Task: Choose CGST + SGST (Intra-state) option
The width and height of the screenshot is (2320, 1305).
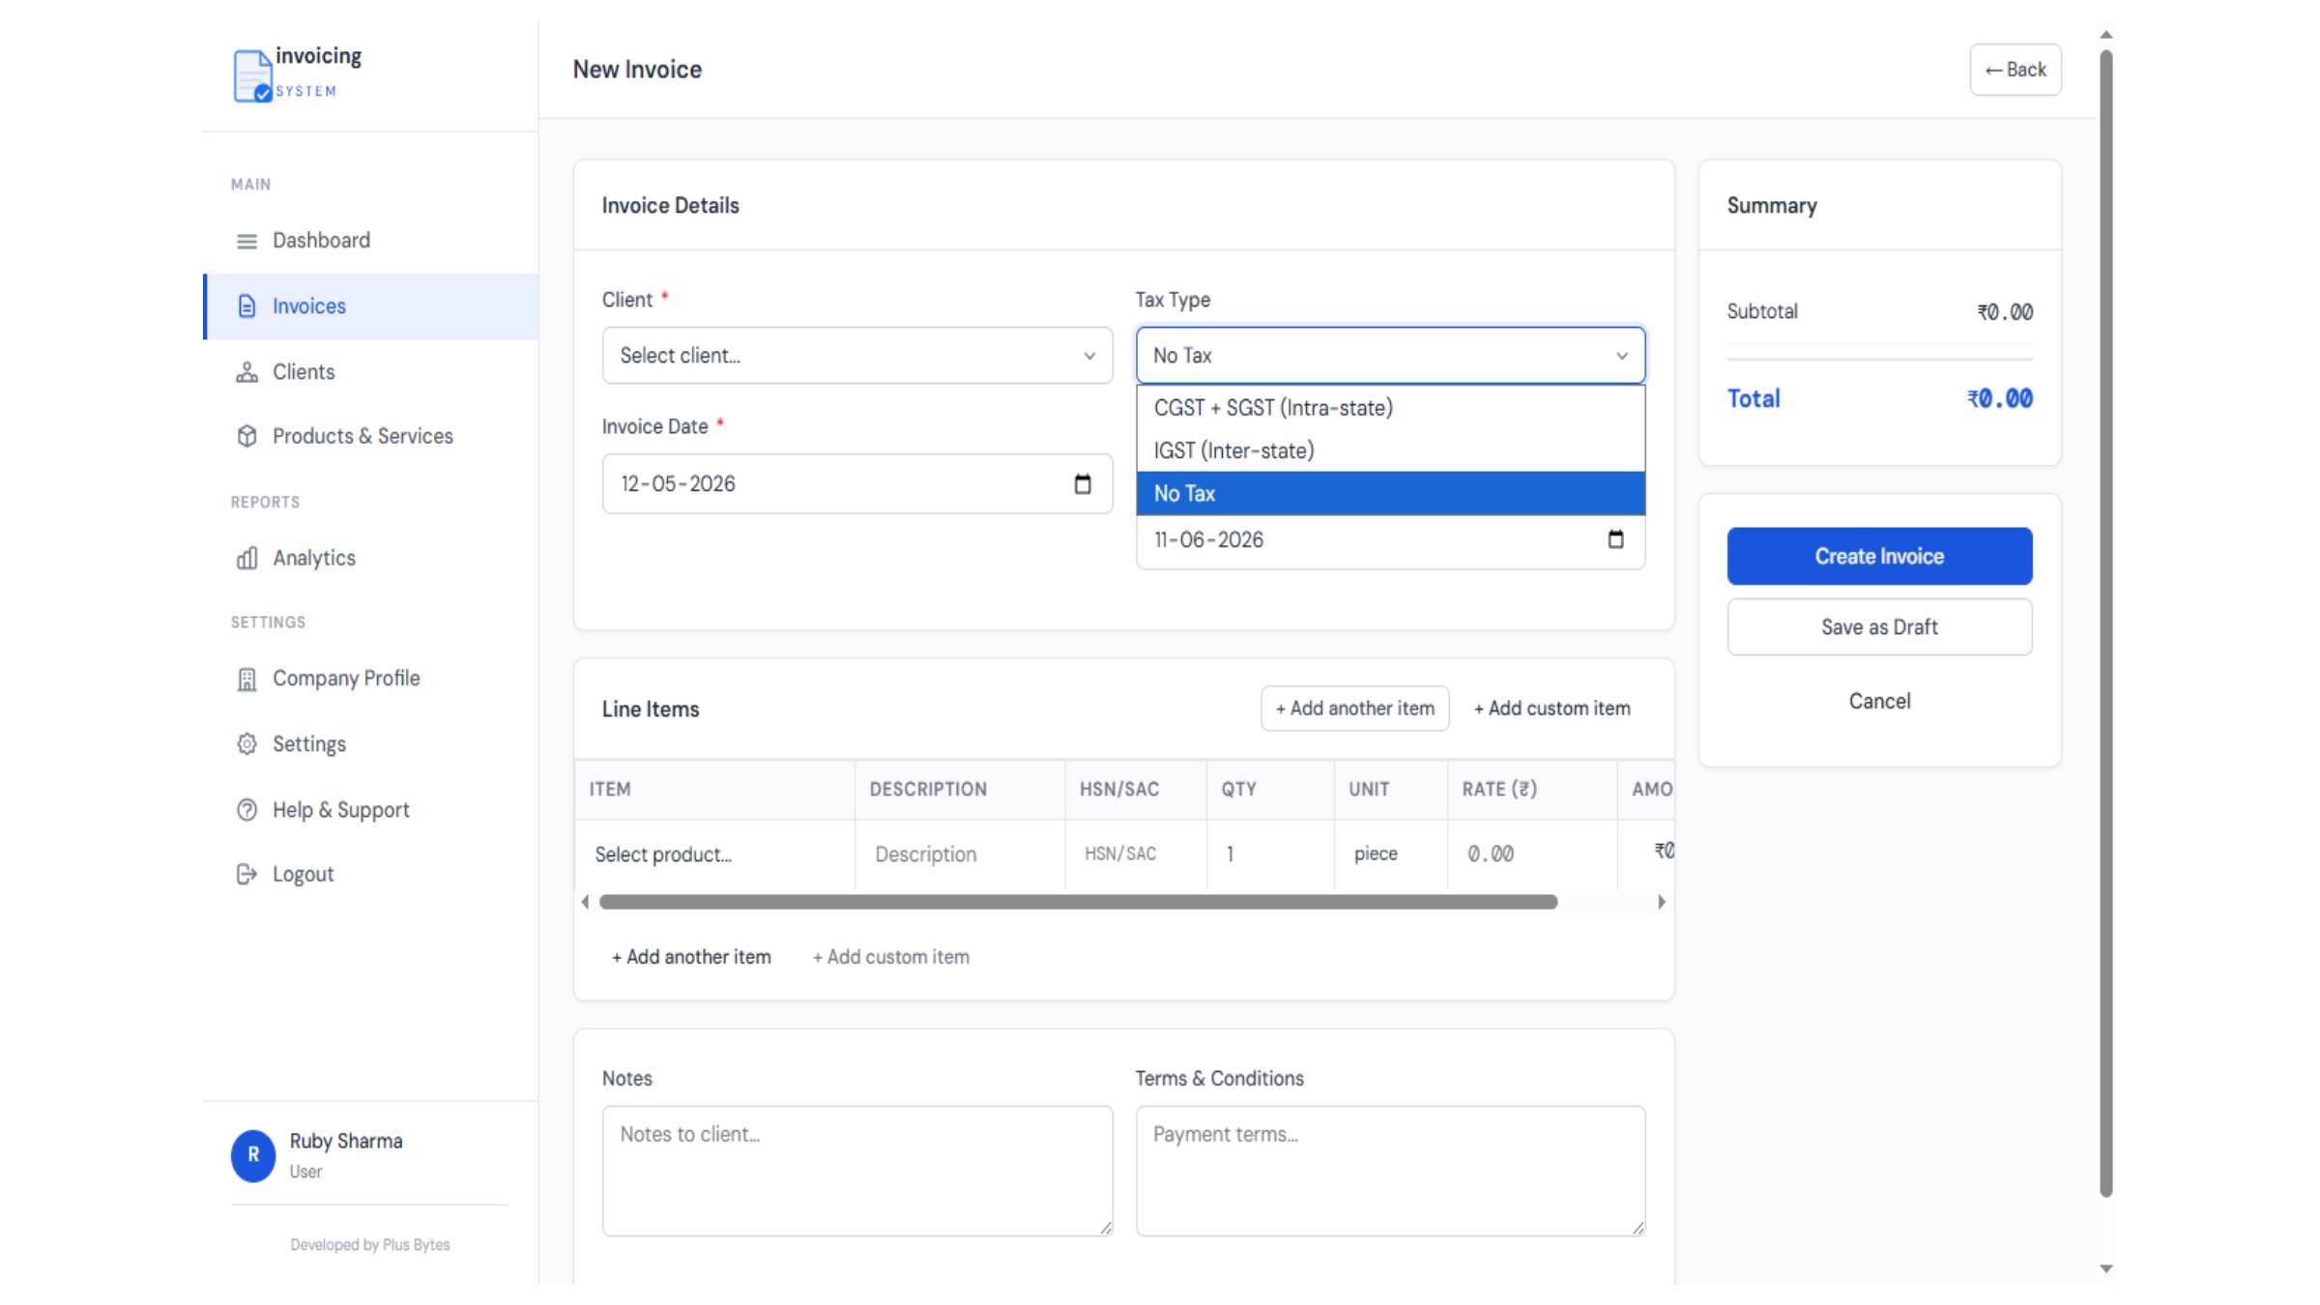Action: pyautogui.click(x=1390, y=408)
